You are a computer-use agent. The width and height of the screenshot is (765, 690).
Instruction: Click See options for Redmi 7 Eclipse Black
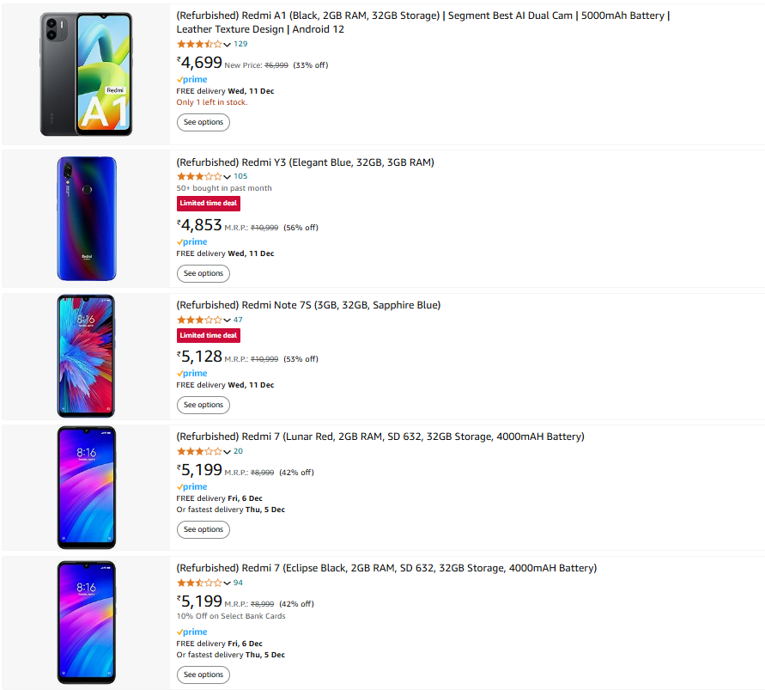click(x=203, y=675)
